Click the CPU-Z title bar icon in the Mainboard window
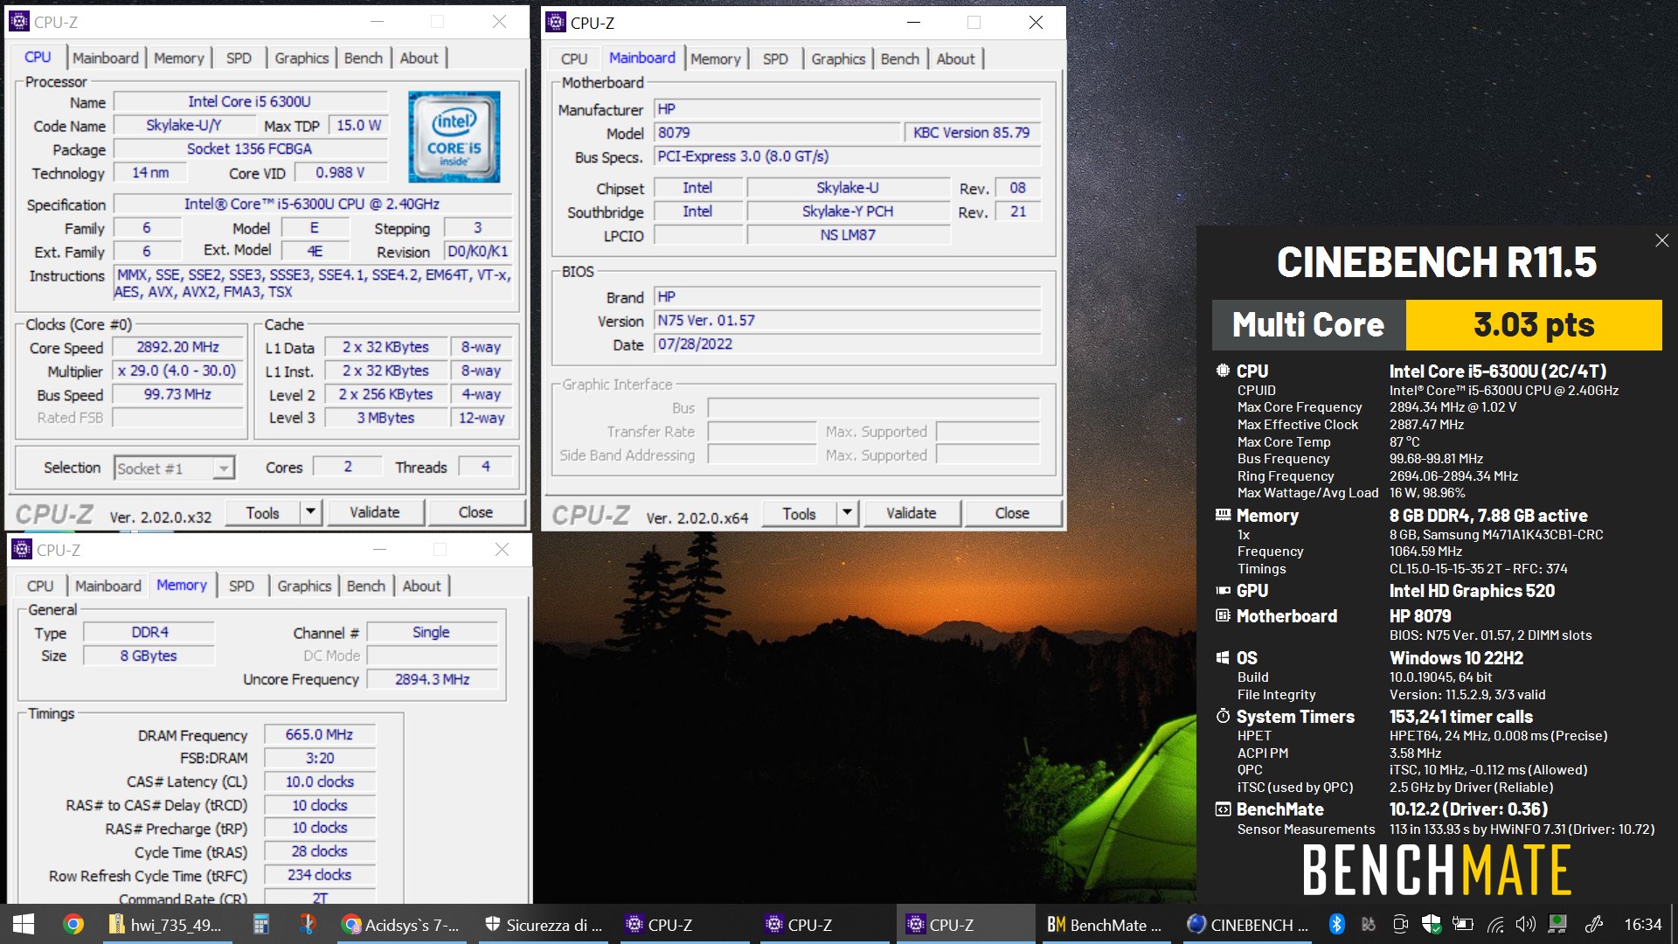1678x944 pixels. (x=556, y=22)
